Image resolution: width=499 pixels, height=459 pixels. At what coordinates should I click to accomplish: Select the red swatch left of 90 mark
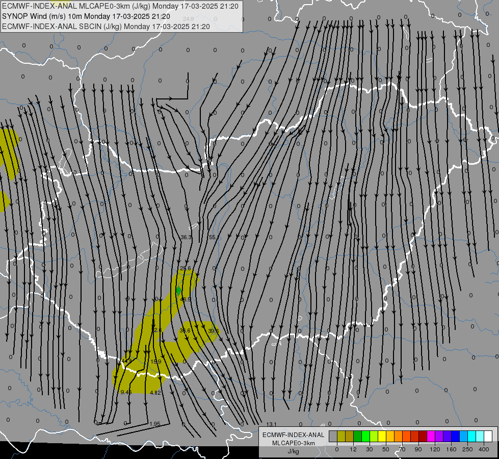[x=415, y=437]
